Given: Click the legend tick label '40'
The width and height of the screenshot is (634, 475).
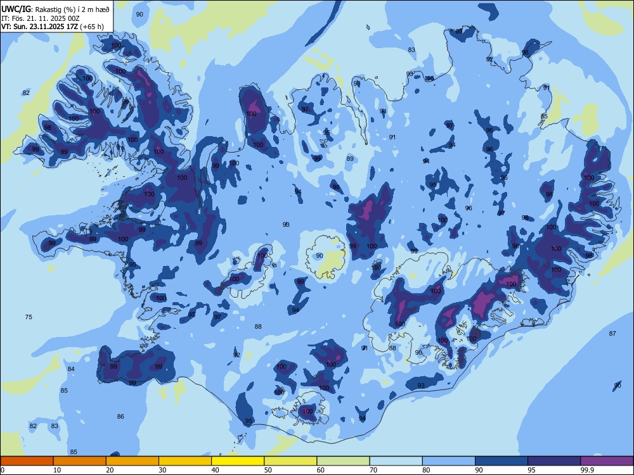Looking at the screenshot, I should 216,470.
